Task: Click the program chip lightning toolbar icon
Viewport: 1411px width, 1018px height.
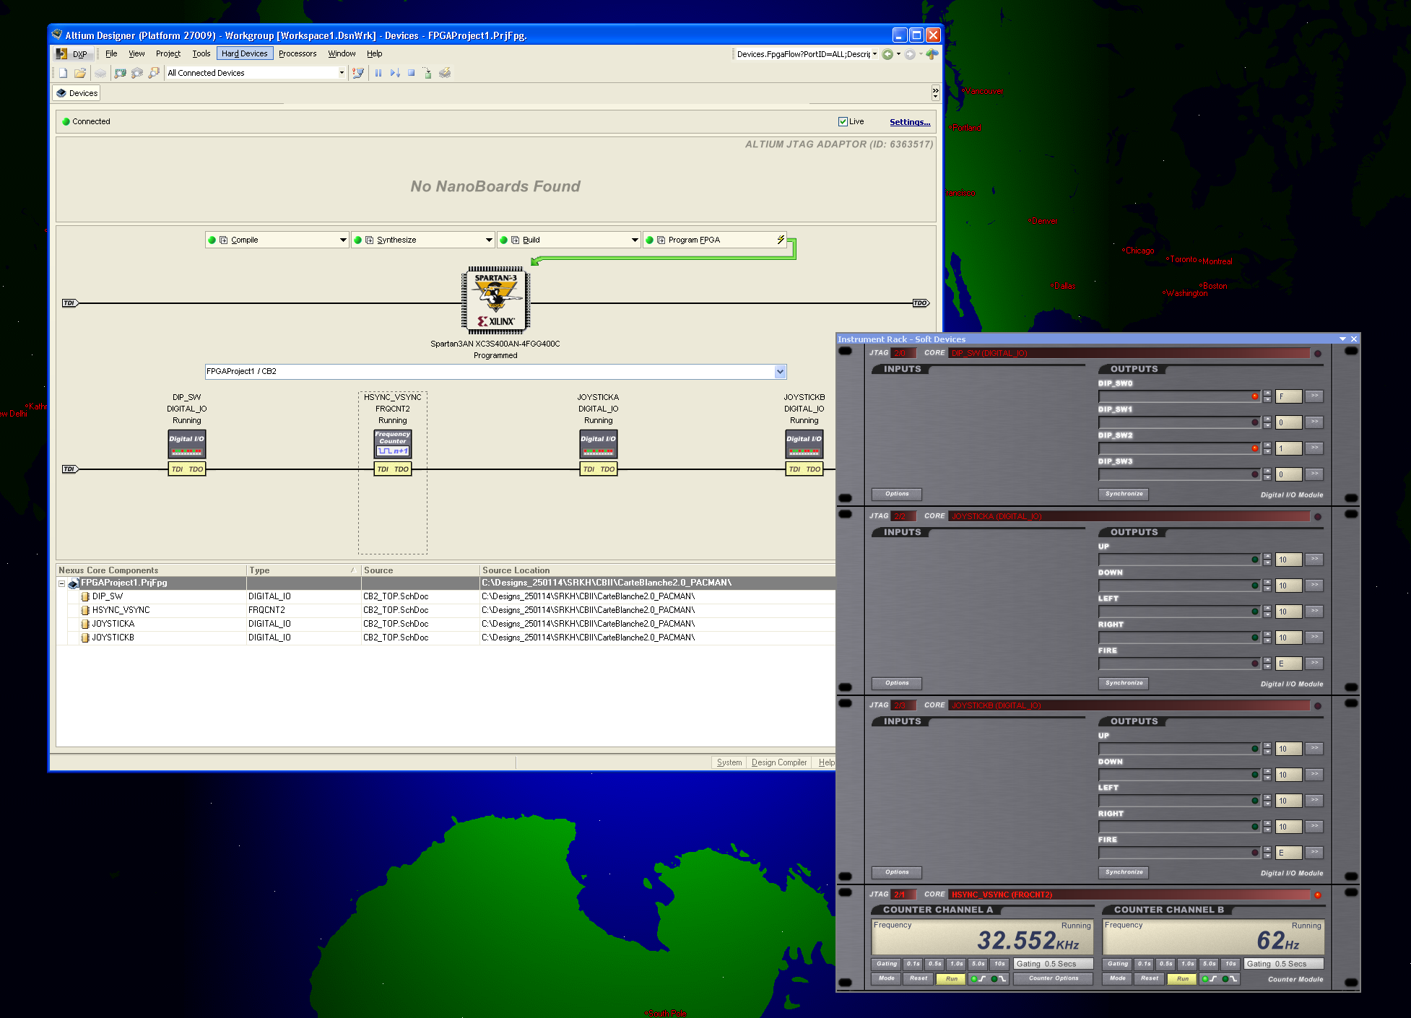Action: pos(445,73)
